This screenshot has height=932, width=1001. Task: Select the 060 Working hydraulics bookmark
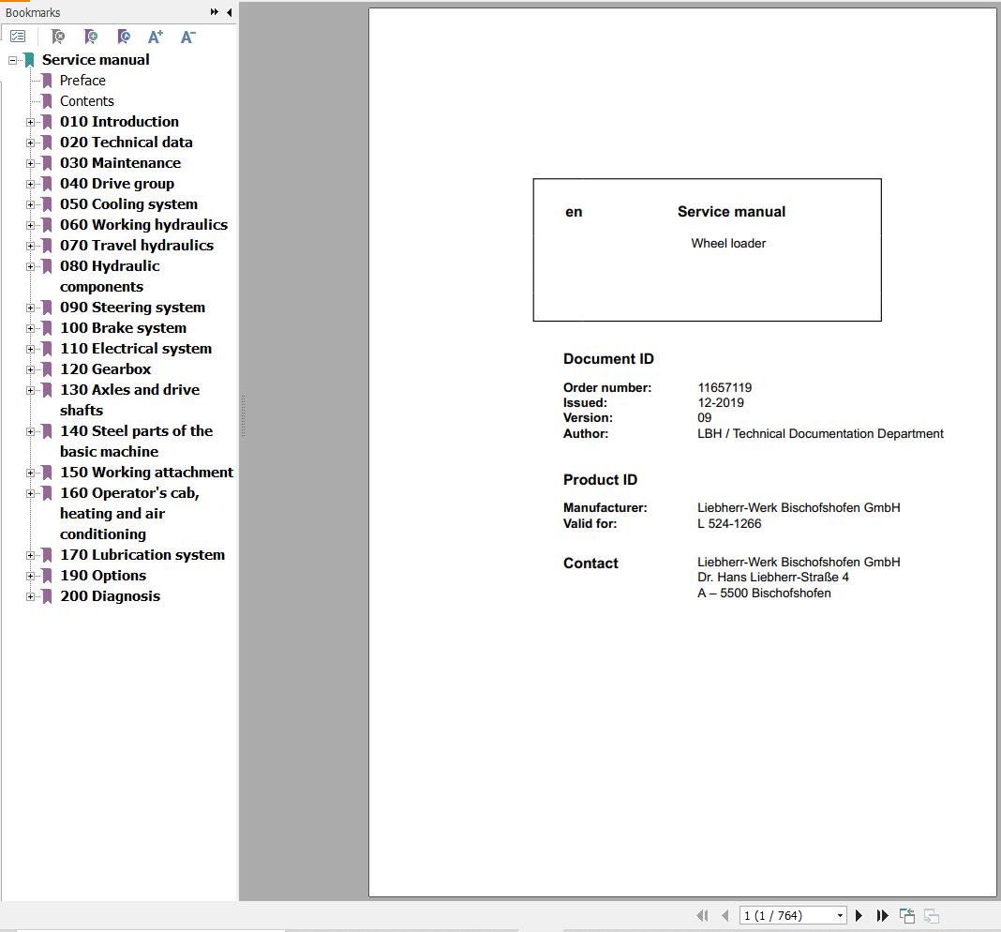click(143, 225)
